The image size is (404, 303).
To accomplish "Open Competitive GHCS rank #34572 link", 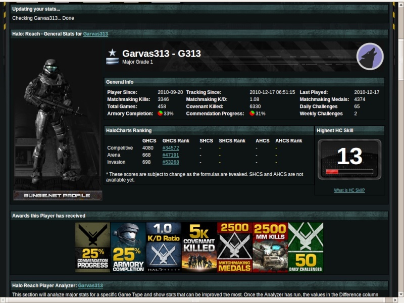I will [x=171, y=148].
